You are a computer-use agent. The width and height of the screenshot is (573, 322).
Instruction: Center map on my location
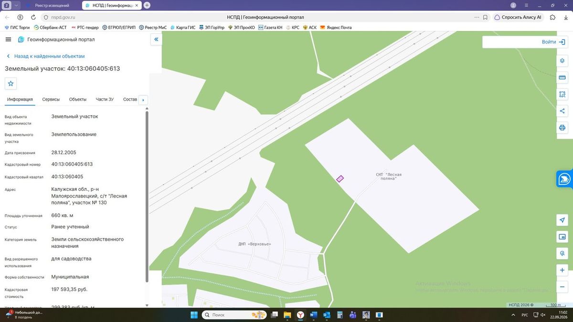(x=562, y=220)
